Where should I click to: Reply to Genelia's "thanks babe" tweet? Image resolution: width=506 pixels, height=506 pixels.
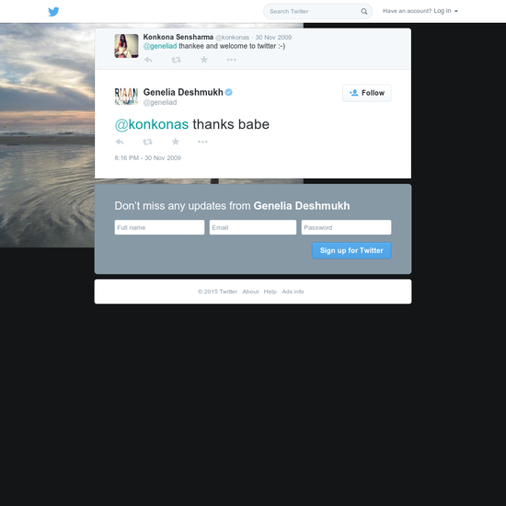point(120,142)
